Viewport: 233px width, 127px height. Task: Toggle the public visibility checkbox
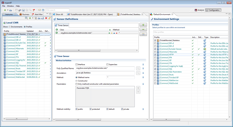pos(76,109)
